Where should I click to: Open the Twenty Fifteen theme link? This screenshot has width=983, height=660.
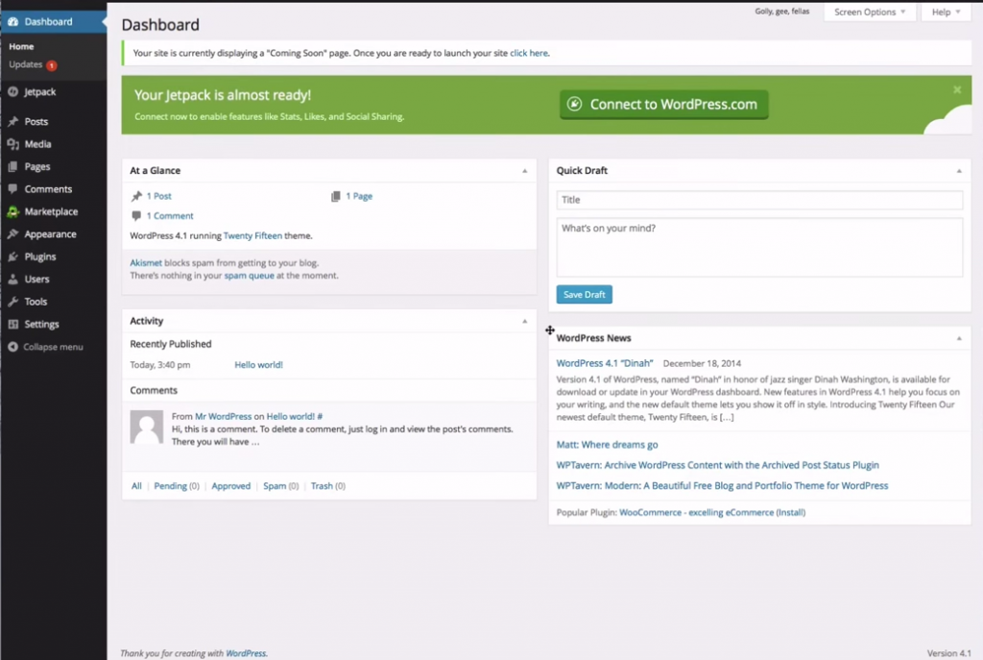pyautogui.click(x=252, y=236)
